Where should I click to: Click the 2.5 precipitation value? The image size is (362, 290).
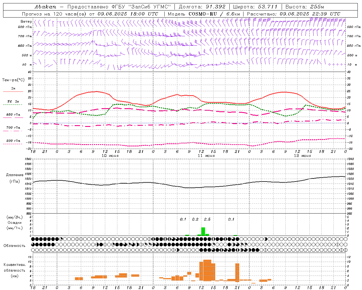point(207,219)
